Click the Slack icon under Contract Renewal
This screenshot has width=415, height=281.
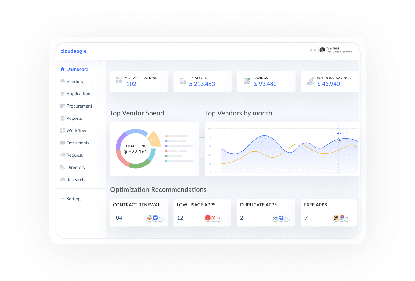coord(150,218)
